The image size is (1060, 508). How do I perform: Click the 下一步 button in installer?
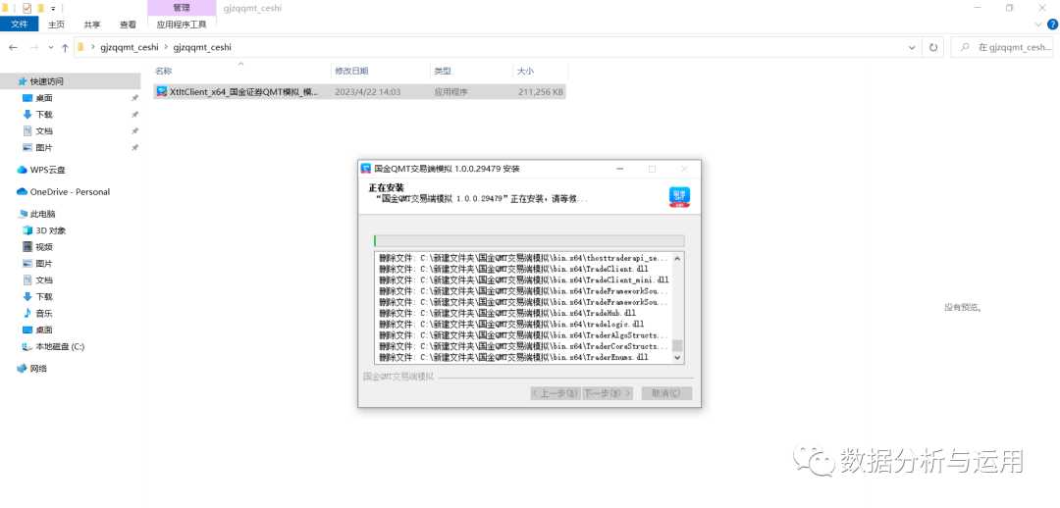pyautogui.click(x=608, y=393)
